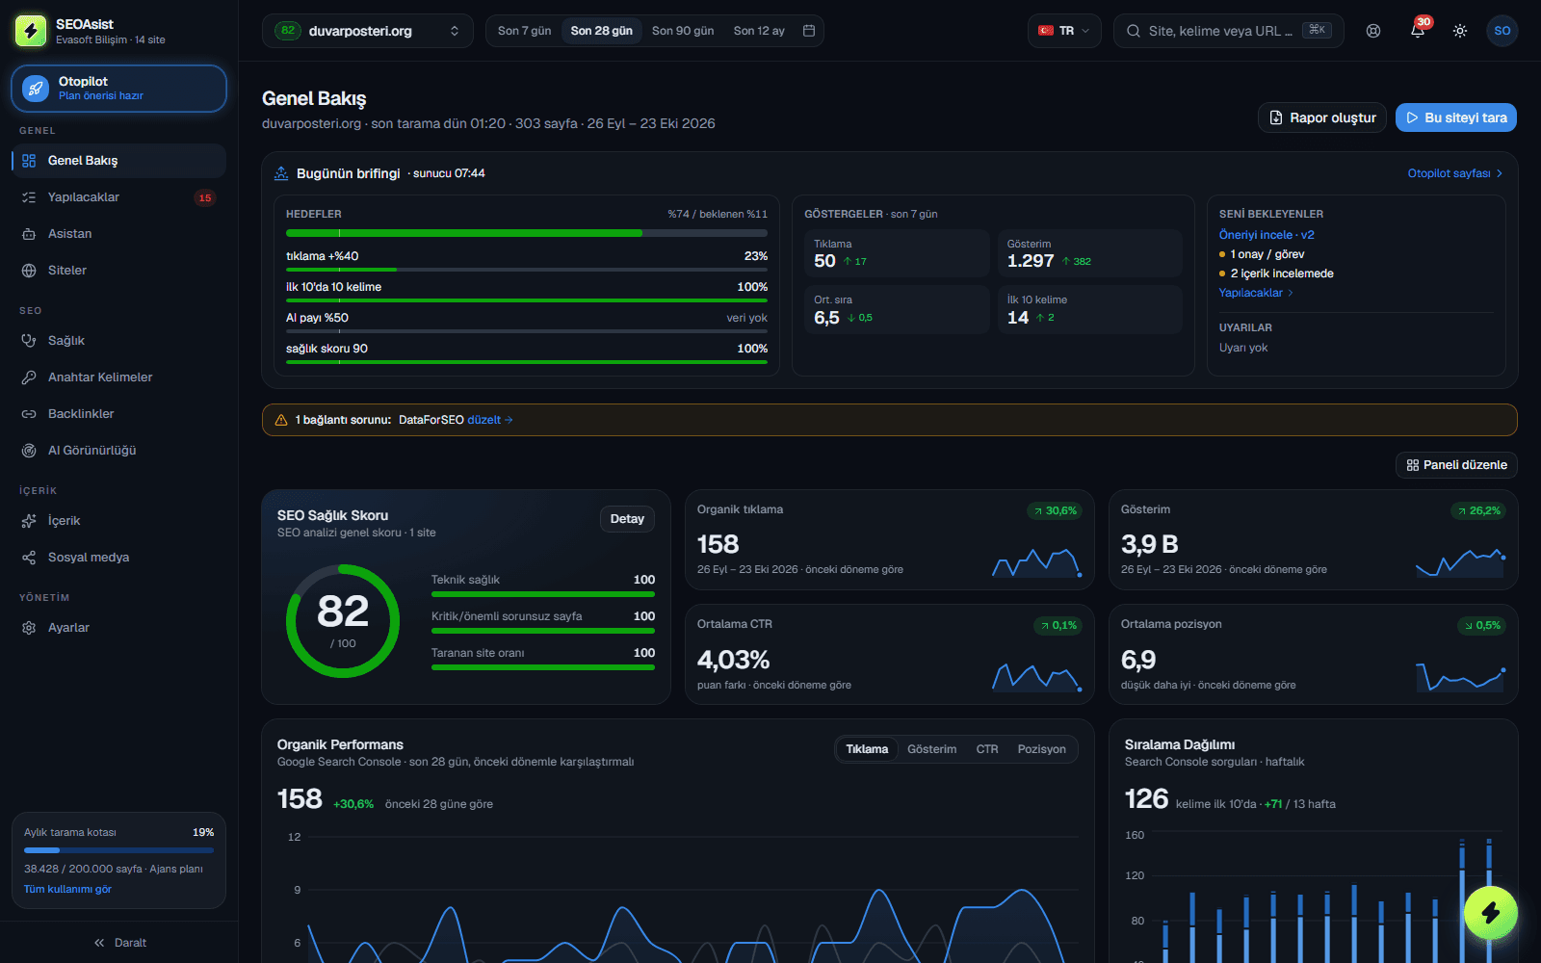This screenshot has width=1541, height=963.
Task: Click Rapor oluştur button
Action: tap(1322, 117)
